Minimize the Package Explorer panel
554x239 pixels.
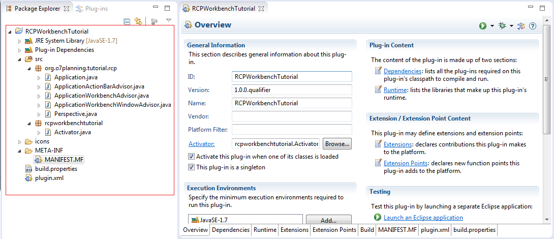(x=156, y=8)
